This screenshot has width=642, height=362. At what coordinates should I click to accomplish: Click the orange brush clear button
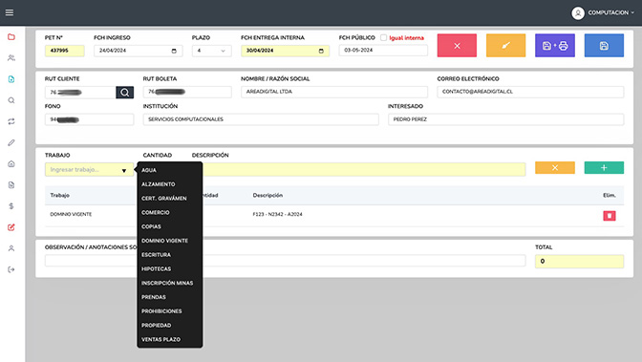505,46
